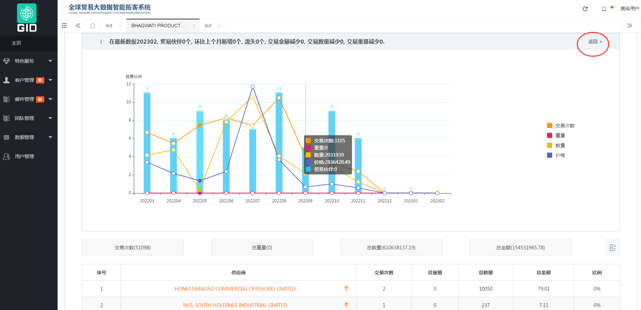The height and width of the screenshot is (310, 641).
Task: Click 总金额(154531965.78) button
Action: coord(520,248)
